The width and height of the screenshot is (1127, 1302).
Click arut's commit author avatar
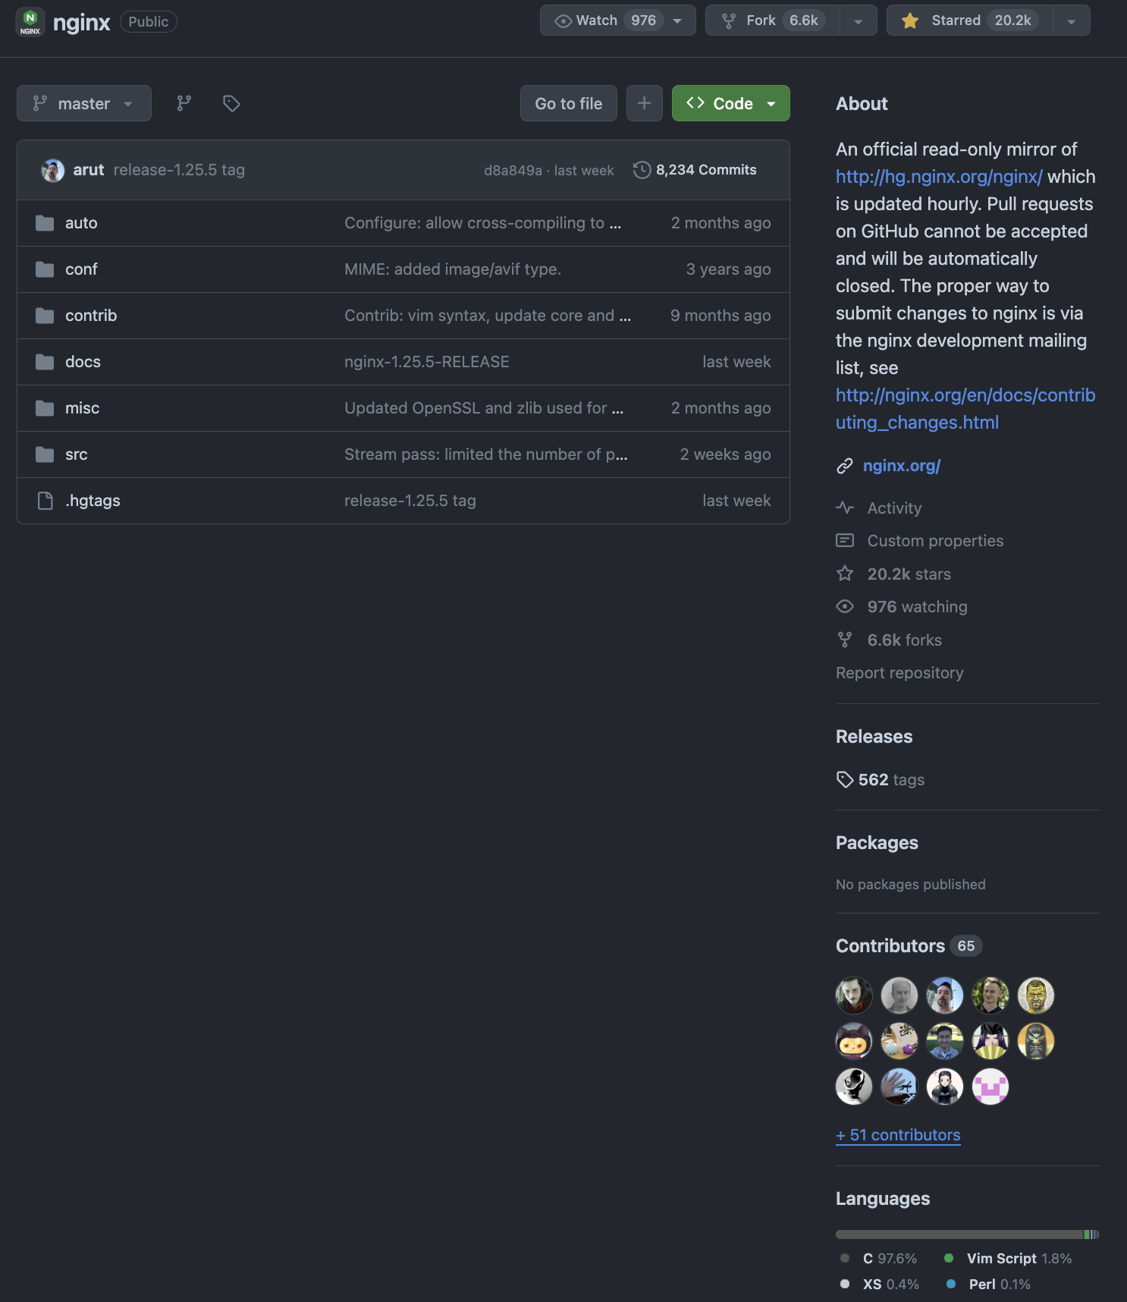coord(53,170)
